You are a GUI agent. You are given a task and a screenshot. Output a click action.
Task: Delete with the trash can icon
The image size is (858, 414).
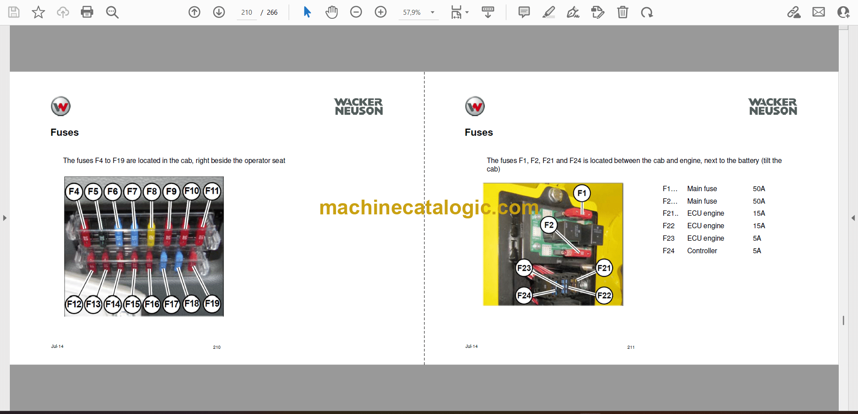622,12
